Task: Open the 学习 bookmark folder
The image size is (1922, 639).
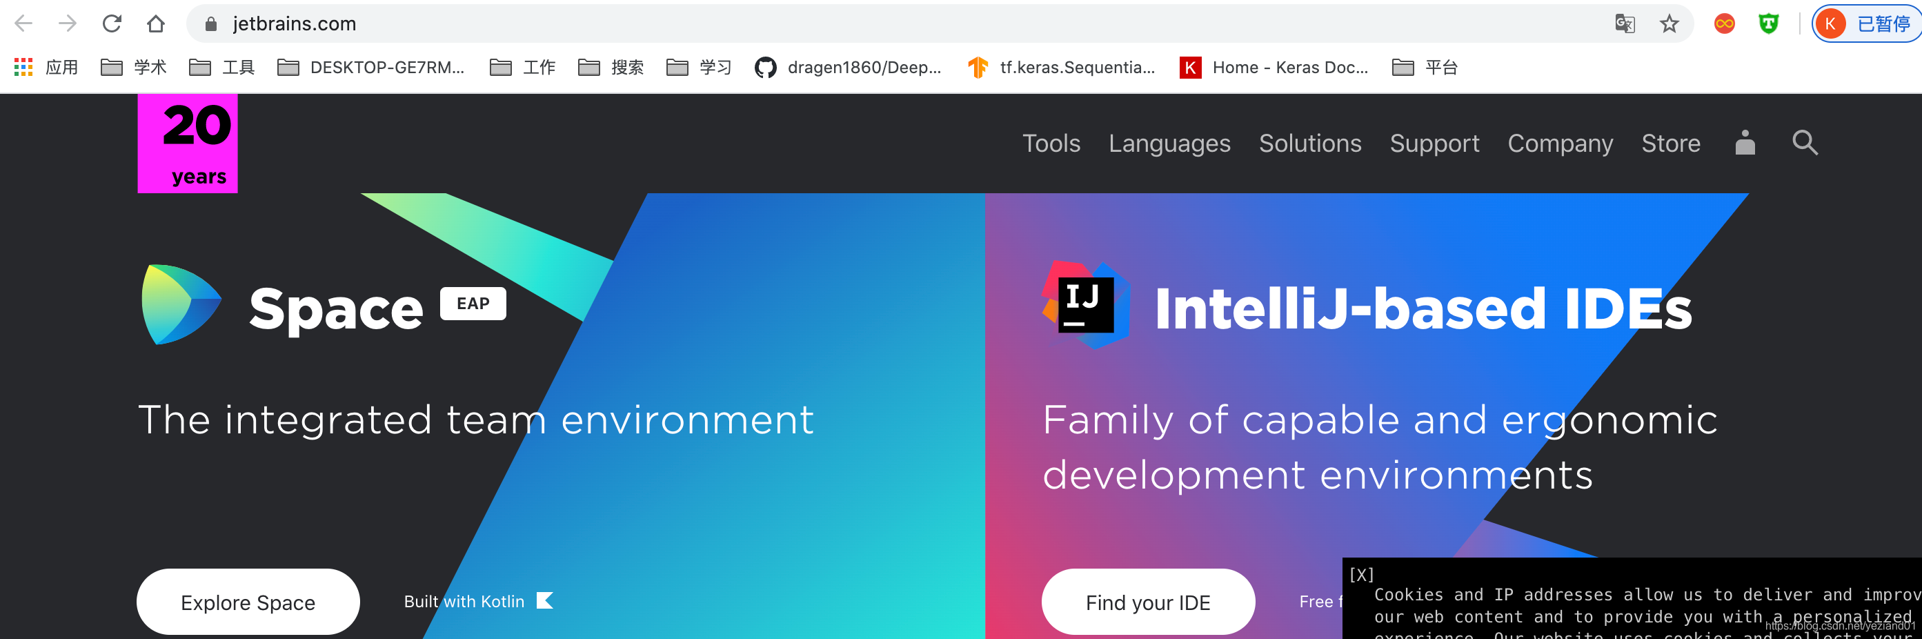Action: [x=699, y=67]
